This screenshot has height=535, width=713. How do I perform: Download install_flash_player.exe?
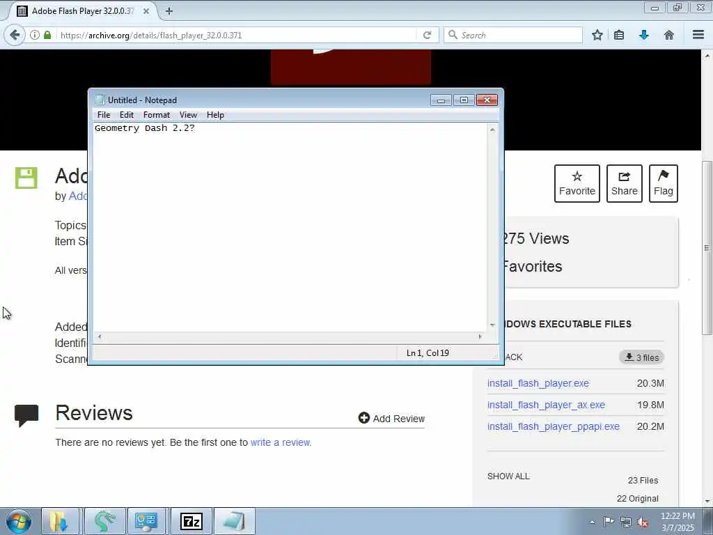[x=538, y=384]
